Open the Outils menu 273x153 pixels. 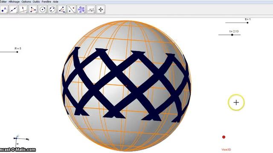point(36,2)
